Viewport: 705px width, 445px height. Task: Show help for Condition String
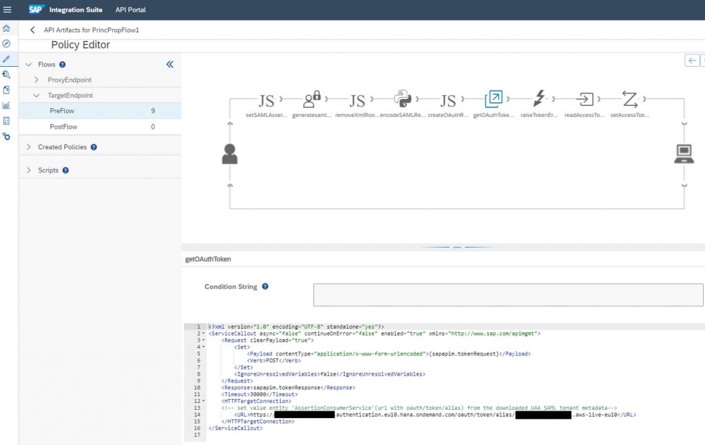(x=265, y=287)
